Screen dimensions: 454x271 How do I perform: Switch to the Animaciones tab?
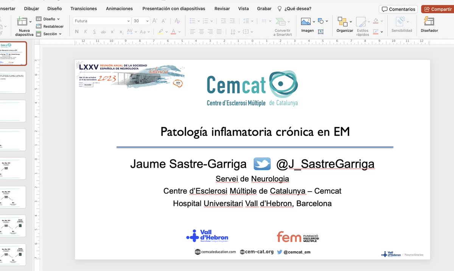pos(119,8)
